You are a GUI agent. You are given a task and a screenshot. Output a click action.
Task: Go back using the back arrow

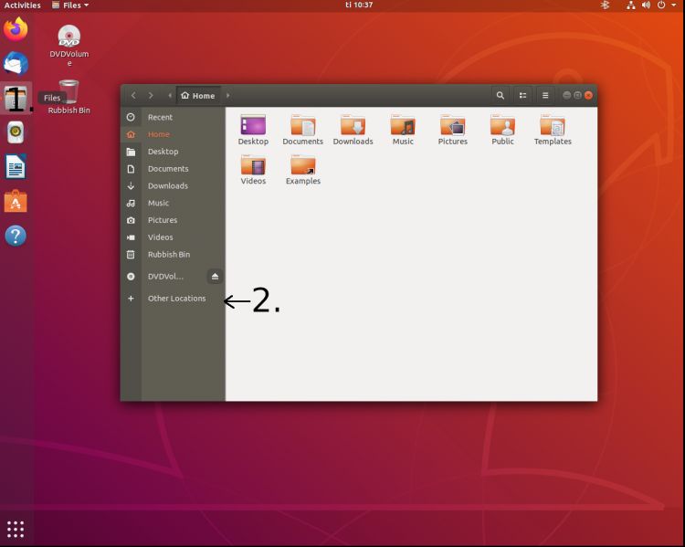click(133, 96)
